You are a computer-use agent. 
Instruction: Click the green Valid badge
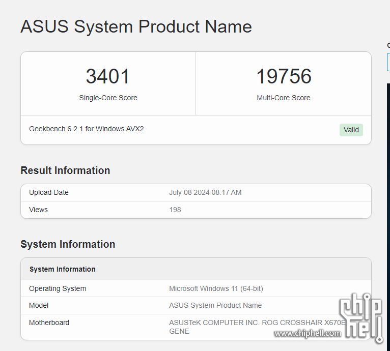(351, 130)
